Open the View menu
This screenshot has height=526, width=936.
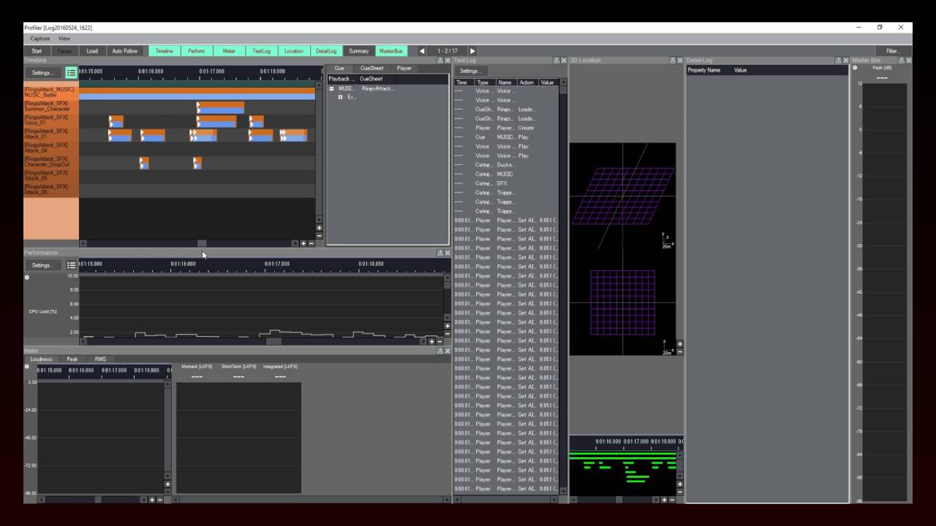[64, 38]
